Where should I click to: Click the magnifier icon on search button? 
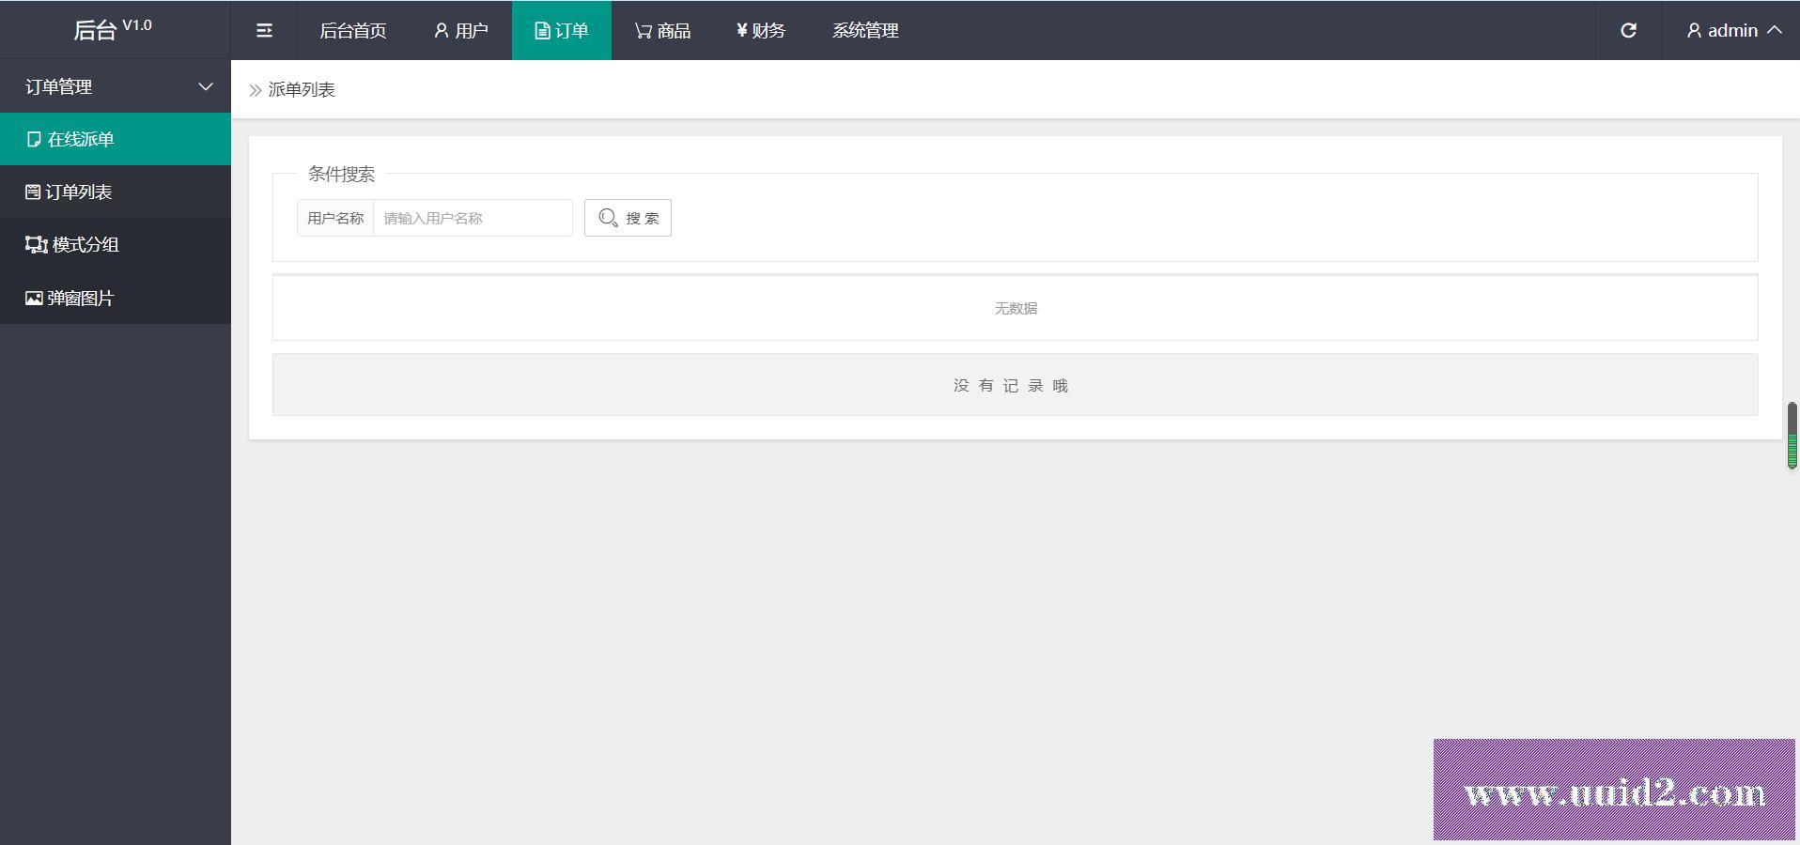tap(608, 218)
